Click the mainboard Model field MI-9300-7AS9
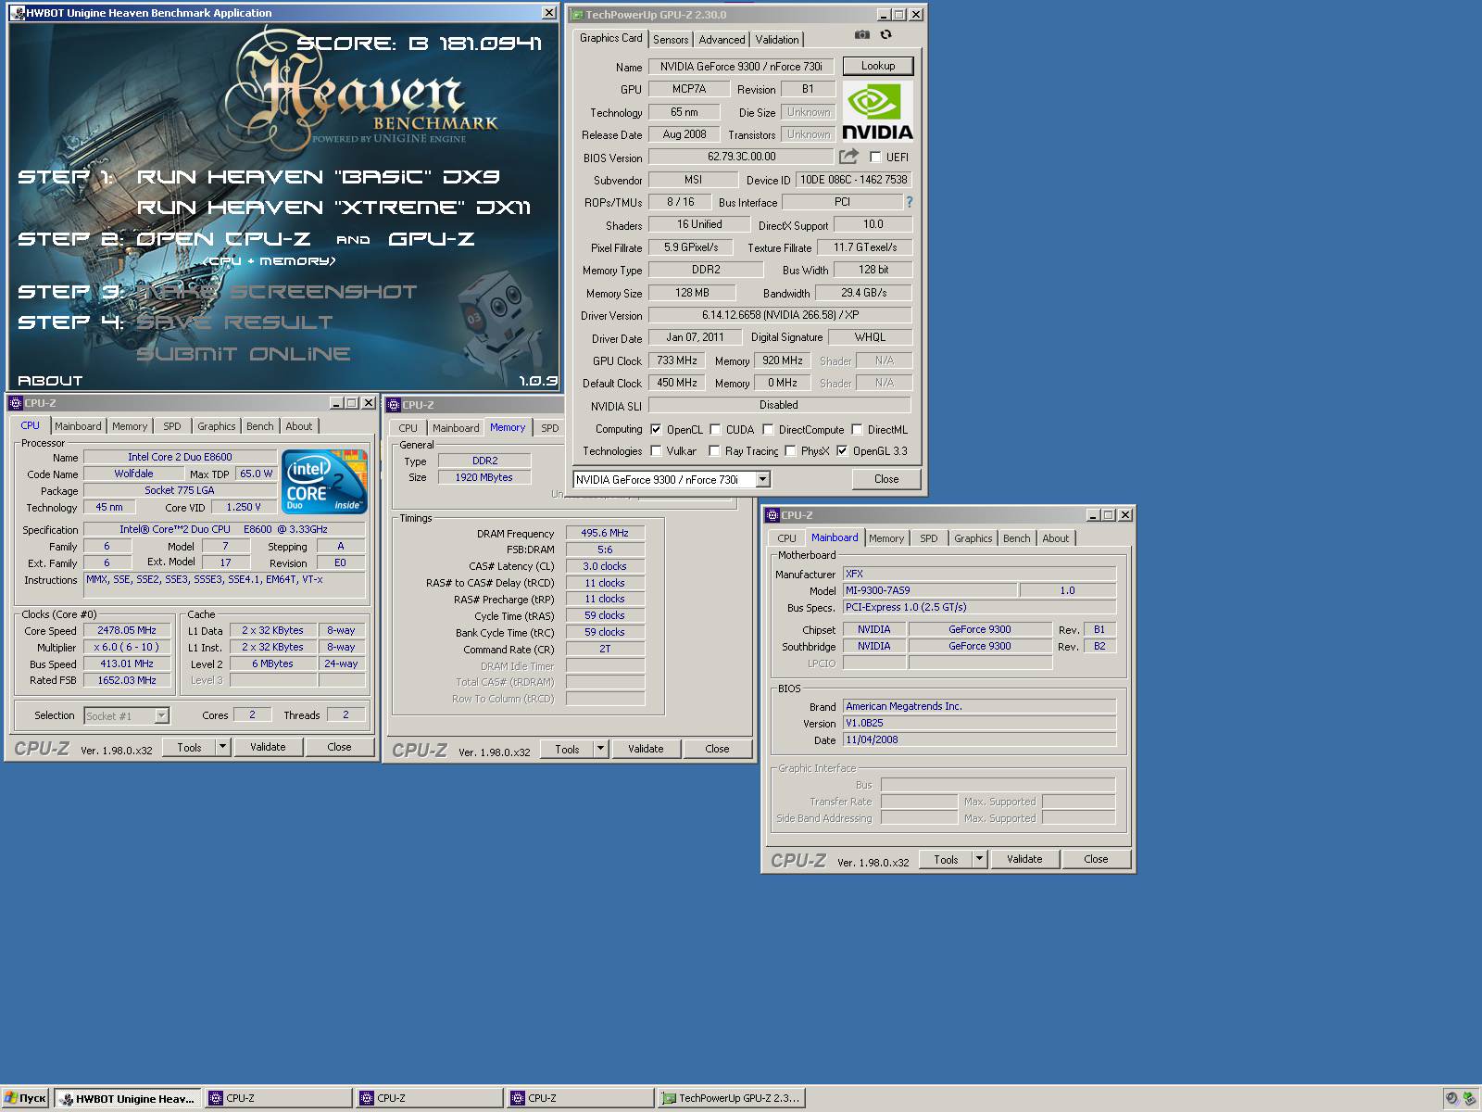 point(929,590)
